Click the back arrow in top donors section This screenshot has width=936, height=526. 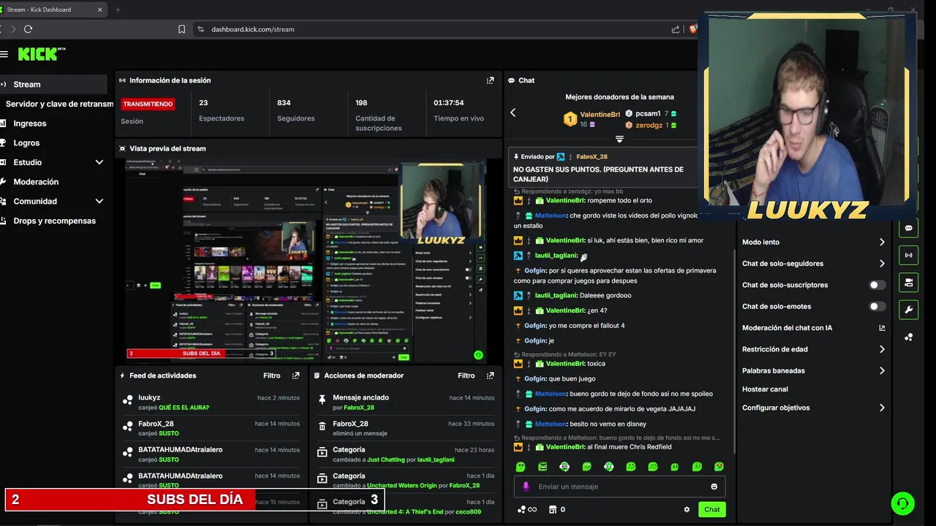513,113
